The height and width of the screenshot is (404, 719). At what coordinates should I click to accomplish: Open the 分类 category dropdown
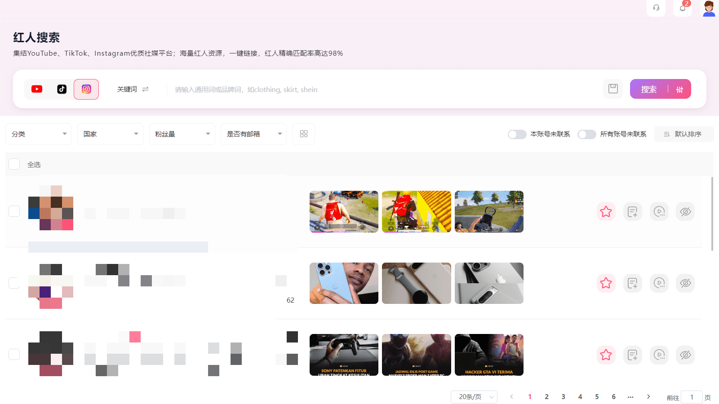pos(39,134)
